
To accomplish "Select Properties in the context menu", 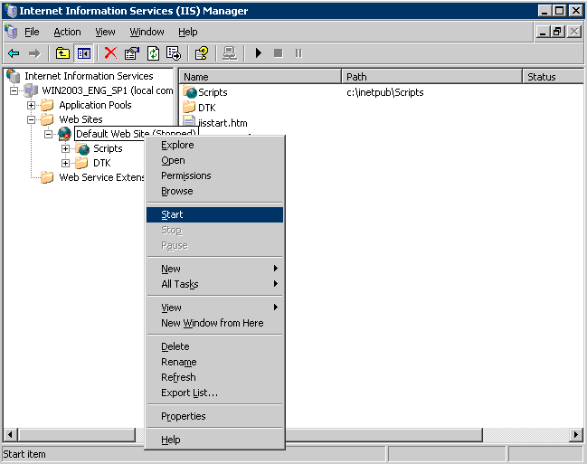I will point(183,416).
